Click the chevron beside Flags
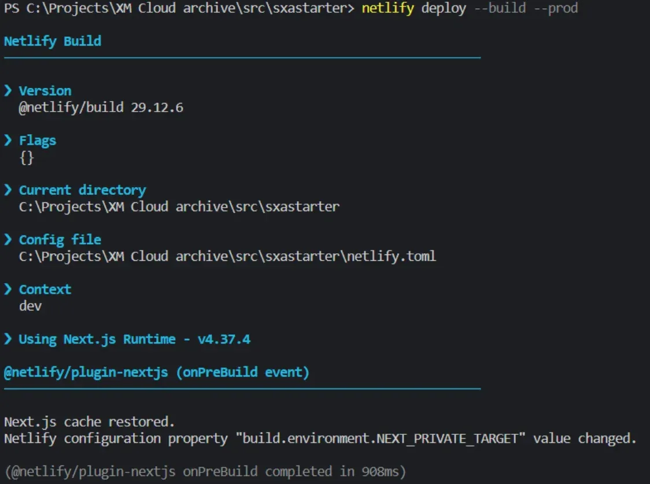650x484 pixels. [8, 140]
